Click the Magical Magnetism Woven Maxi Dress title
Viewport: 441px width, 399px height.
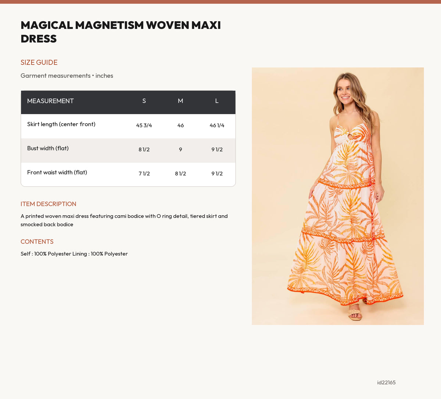tap(121, 32)
